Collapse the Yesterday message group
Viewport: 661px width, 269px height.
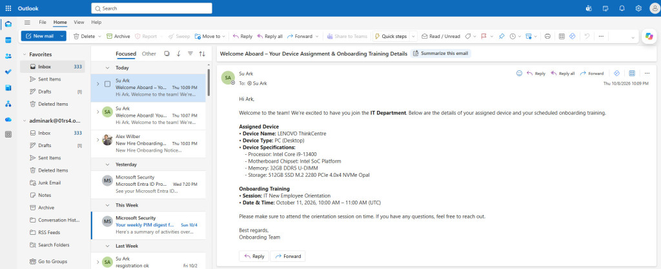pyautogui.click(x=108, y=164)
